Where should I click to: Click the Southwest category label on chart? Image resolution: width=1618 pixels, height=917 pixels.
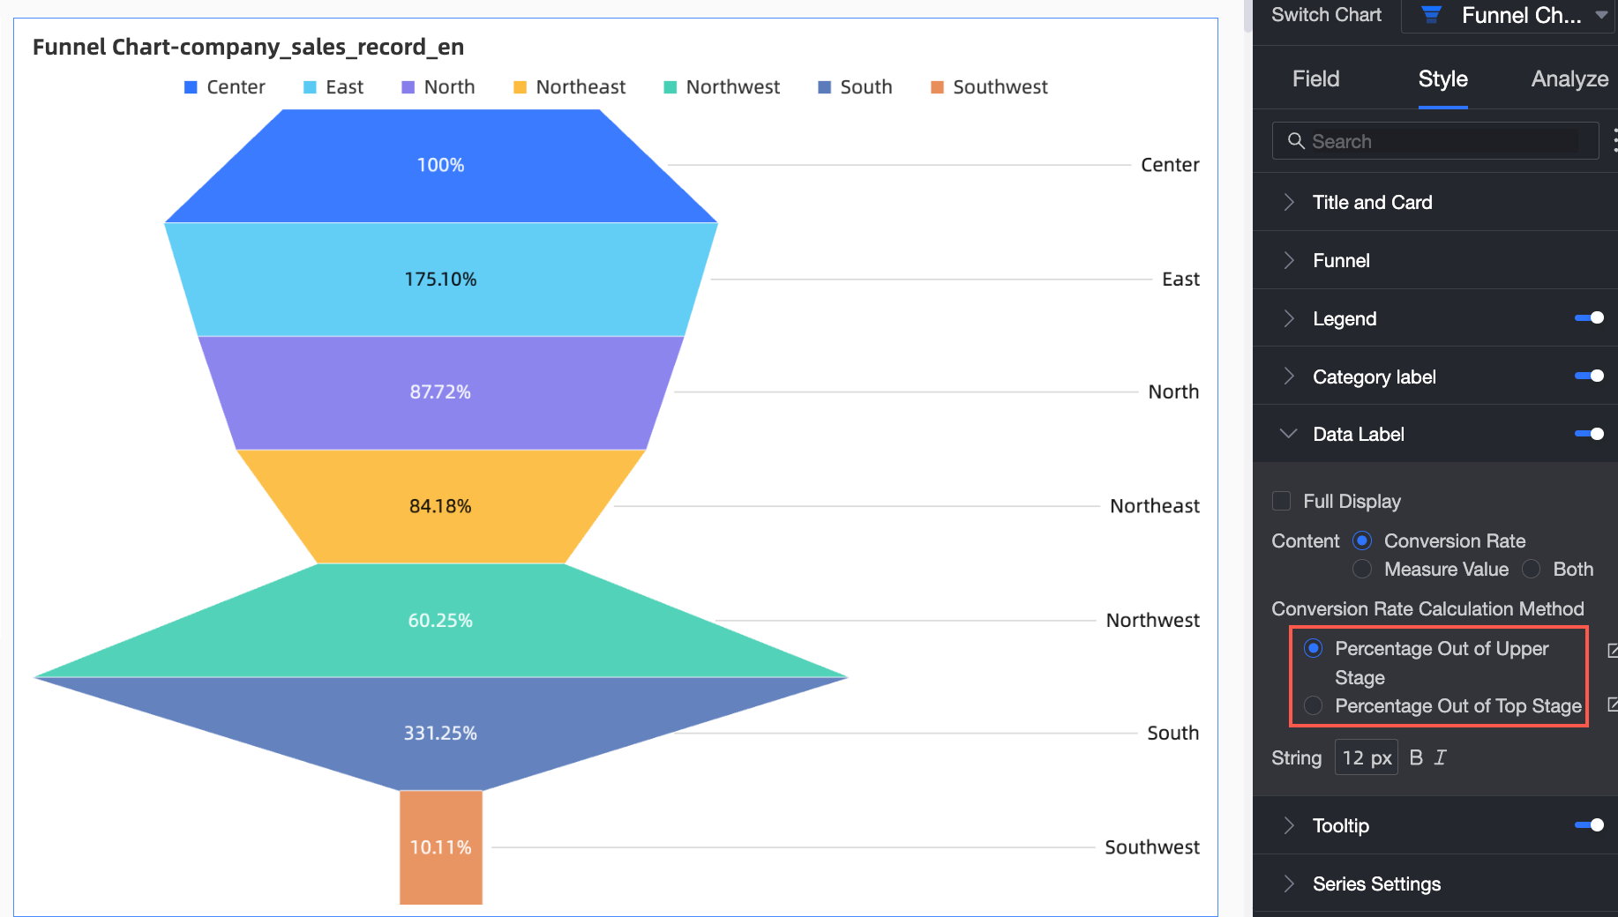(x=1152, y=847)
